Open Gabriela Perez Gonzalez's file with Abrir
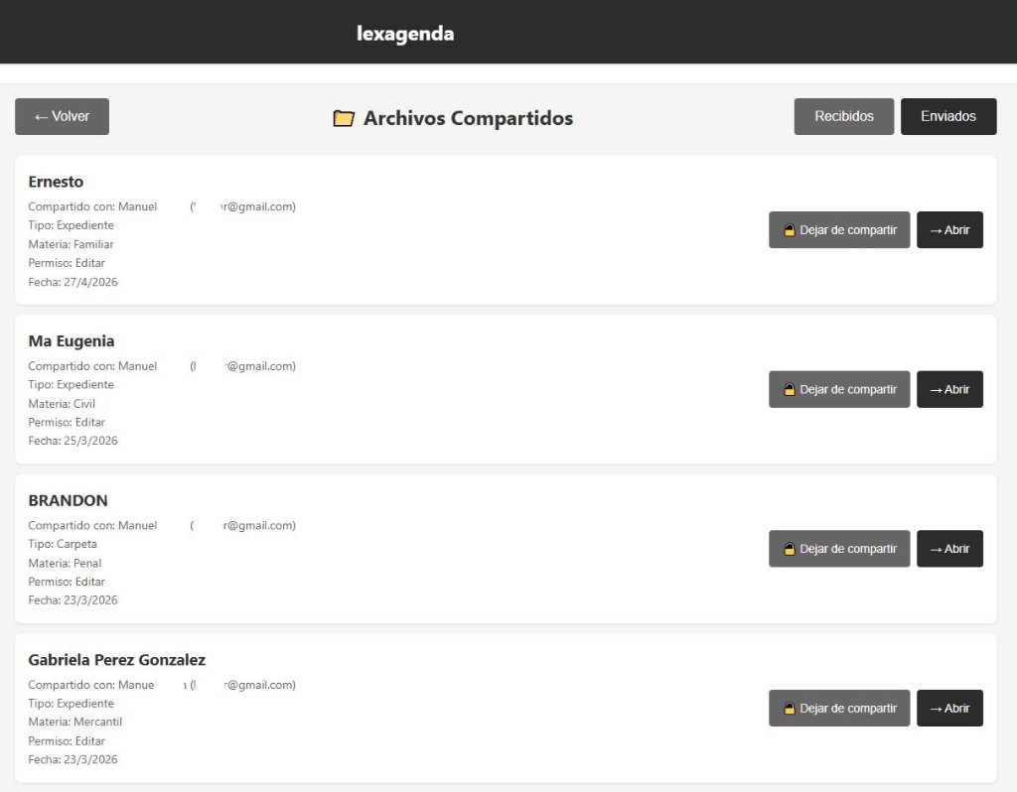1017x792 pixels. coord(949,709)
